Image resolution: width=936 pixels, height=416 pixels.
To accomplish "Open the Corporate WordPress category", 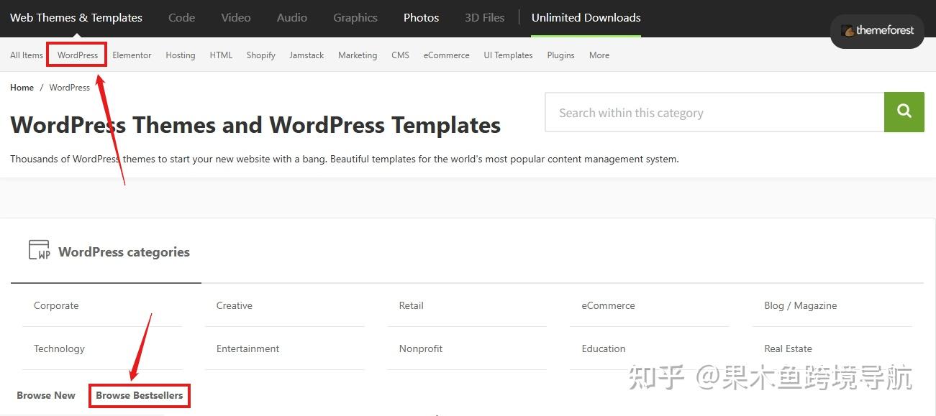I will pyautogui.click(x=55, y=305).
